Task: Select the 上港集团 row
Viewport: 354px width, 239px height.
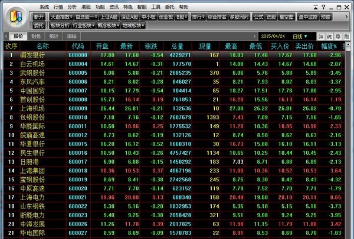Action: [x=174, y=171]
